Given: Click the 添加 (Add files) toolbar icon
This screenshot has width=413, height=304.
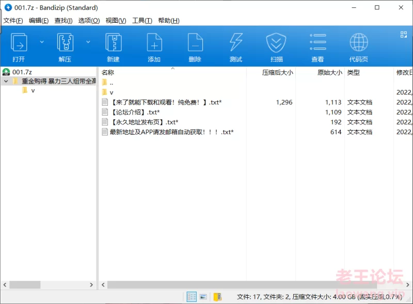Looking at the screenshot, I should pos(154,46).
